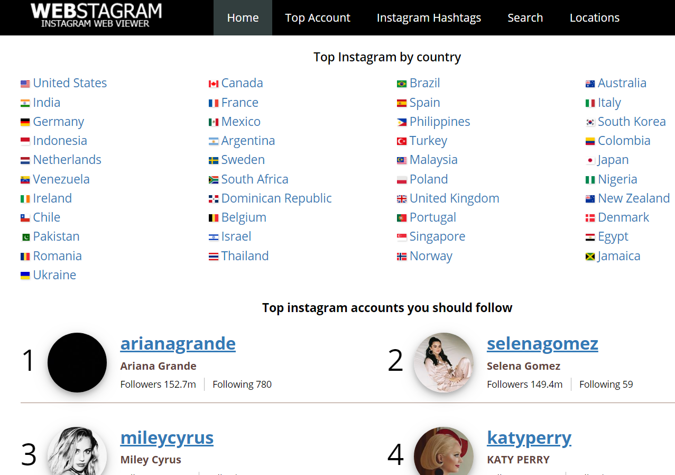The height and width of the screenshot is (475, 675).
Task: Open the Norway country link
Action: (431, 256)
